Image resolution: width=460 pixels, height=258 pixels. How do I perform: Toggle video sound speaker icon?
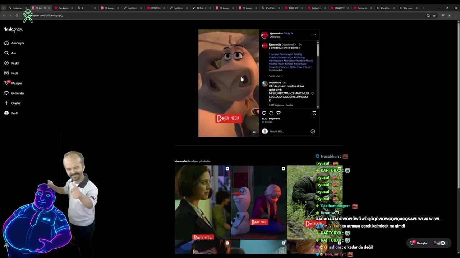(x=254, y=132)
